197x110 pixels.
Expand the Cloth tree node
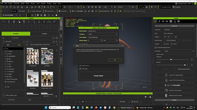pos(5,66)
